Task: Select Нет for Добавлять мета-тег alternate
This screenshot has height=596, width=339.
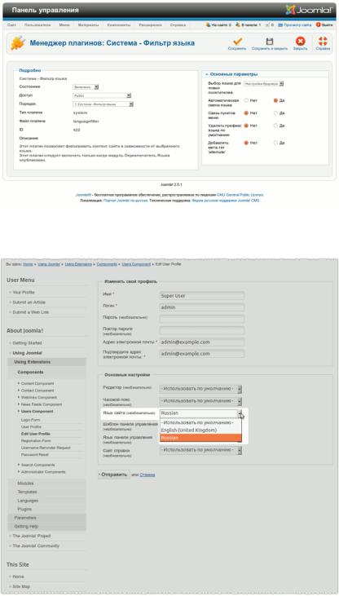Action: (x=246, y=143)
